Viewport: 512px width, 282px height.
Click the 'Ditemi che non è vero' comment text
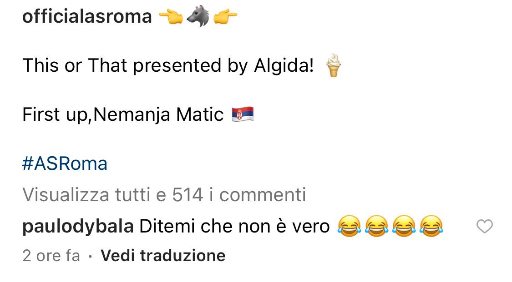(x=234, y=226)
